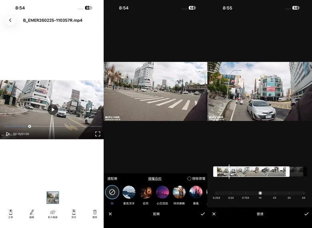Play video using the center play button
312x228 pixels.
point(53,110)
